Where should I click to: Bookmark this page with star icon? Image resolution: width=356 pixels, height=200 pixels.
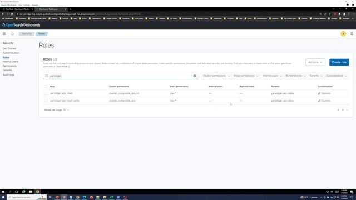[x=330, y=14]
